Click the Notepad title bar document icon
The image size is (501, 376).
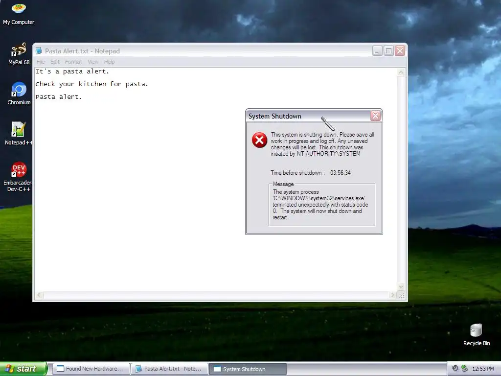(x=39, y=51)
